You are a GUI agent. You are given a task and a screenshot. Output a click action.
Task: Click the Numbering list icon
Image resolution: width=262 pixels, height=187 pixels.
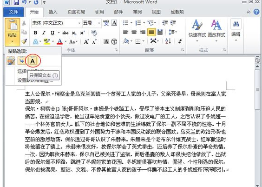(x=138, y=23)
